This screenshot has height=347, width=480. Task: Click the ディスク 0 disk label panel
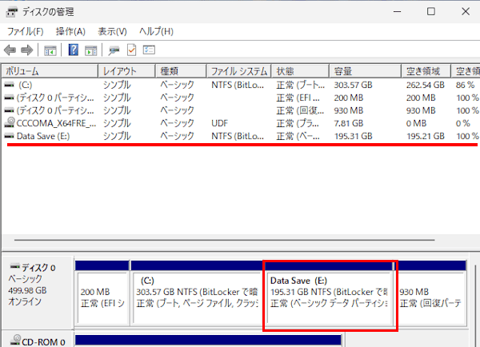[38, 292]
